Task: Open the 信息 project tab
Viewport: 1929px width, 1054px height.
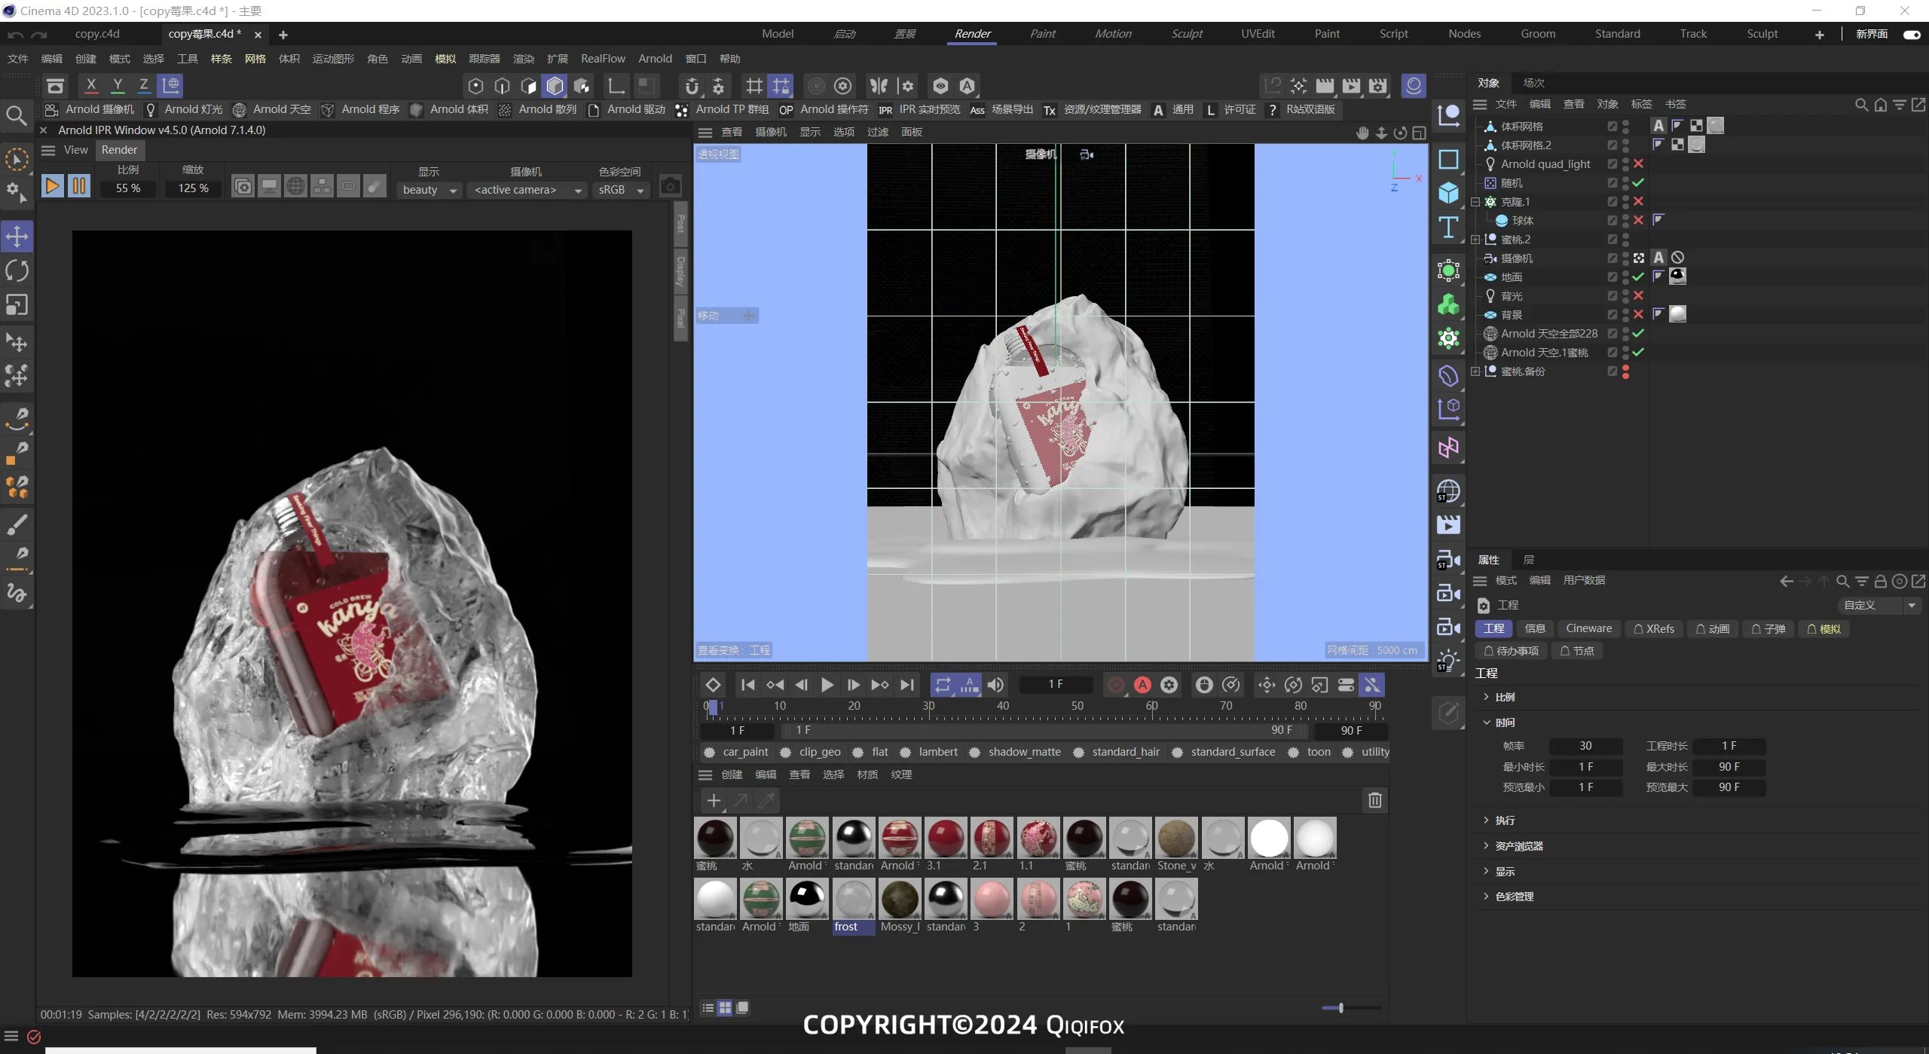Action: (x=1535, y=629)
